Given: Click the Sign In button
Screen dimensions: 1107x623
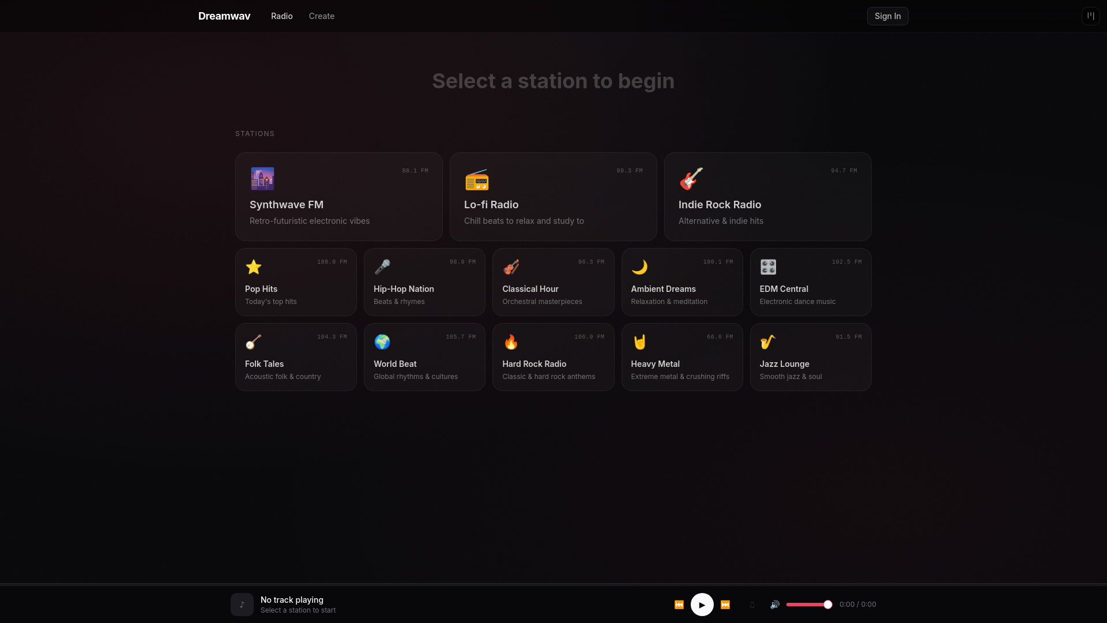Looking at the screenshot, I should click(888, 16).
